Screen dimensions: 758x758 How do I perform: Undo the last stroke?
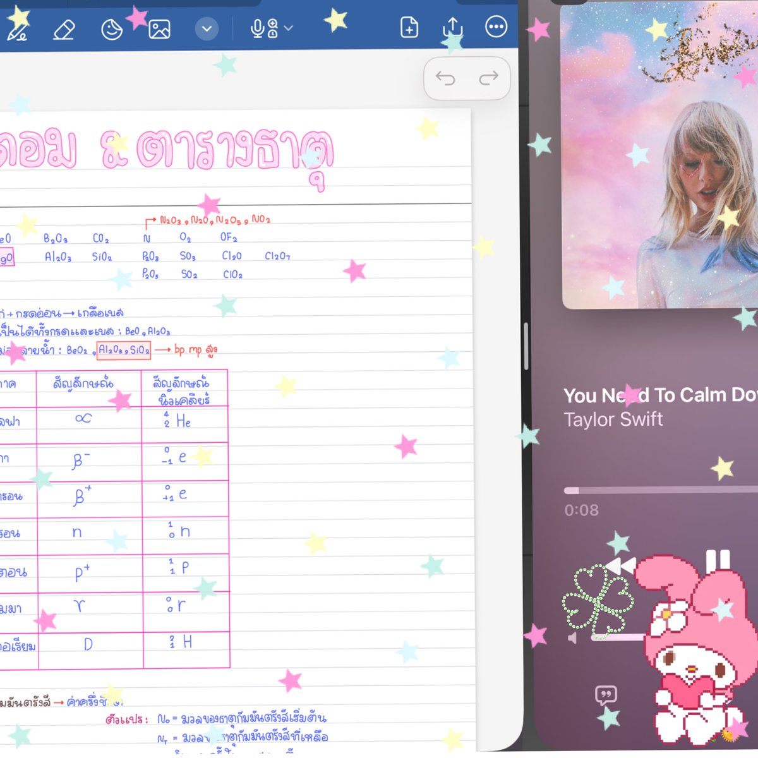click(445, 78)
